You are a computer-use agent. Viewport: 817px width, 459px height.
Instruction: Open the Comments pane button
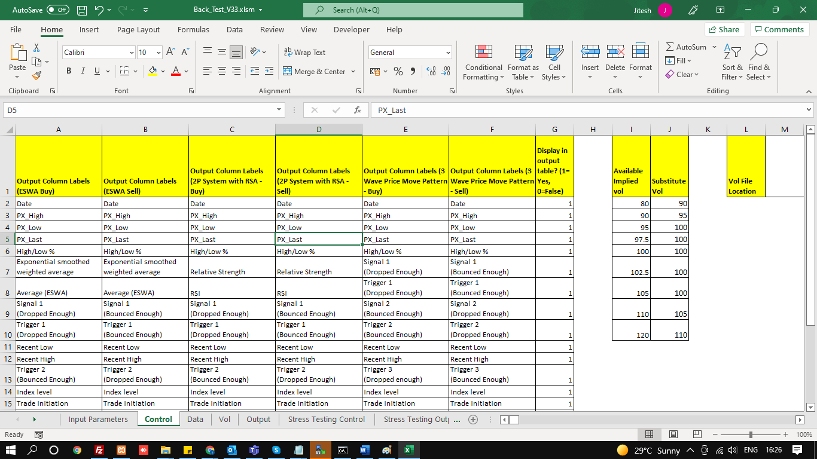pyautogui.click(x=779, y=29)
